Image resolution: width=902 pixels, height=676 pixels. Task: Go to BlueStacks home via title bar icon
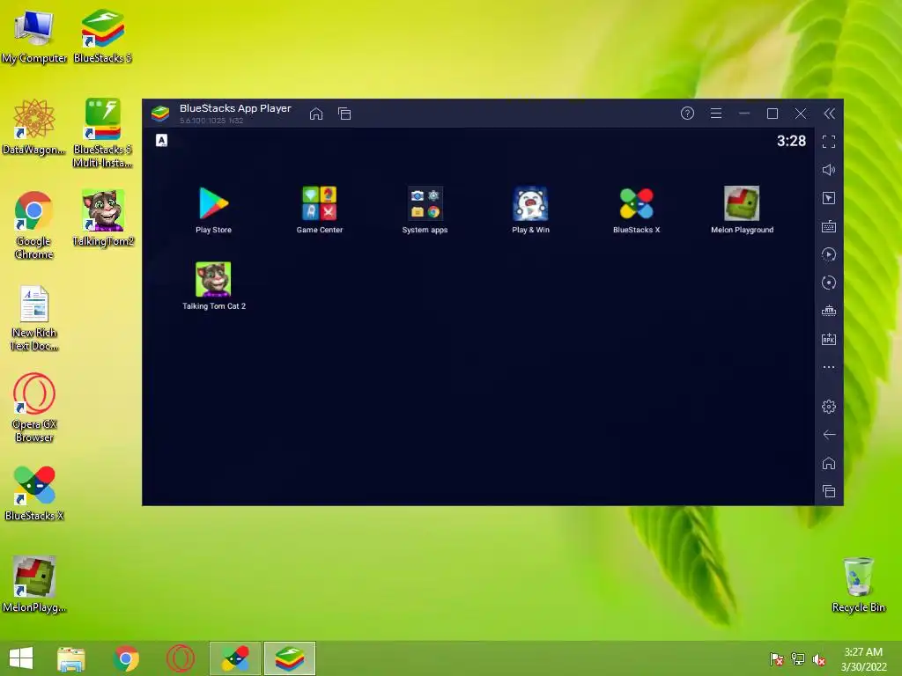tap(316, 114)
